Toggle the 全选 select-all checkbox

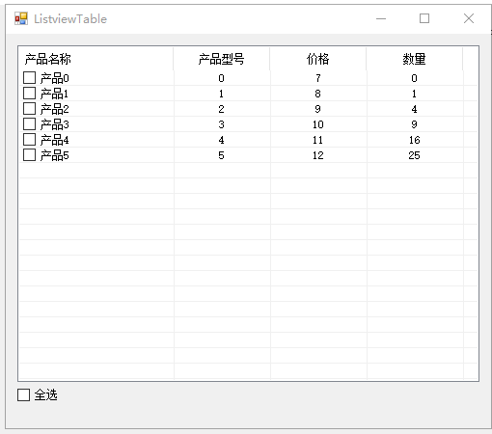pyautogui.click(x=23, y=394)
